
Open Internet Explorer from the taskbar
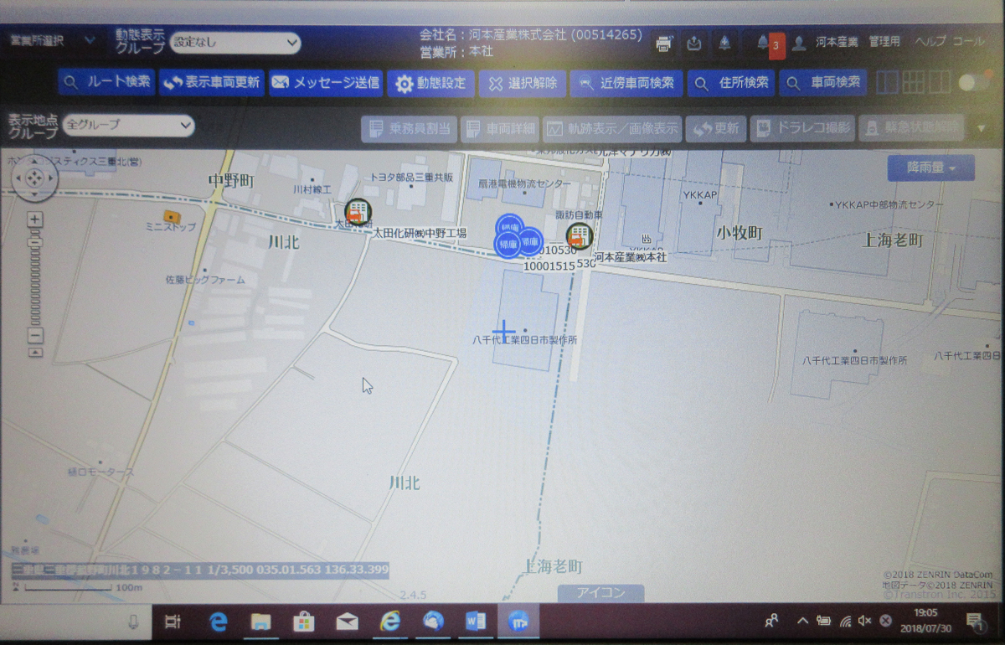tap(389, 621)
